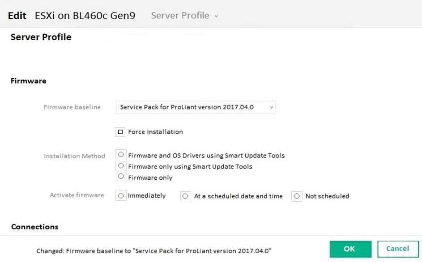
Task: Set firmware activation to Immediately
Action: [x=121, y=196]
